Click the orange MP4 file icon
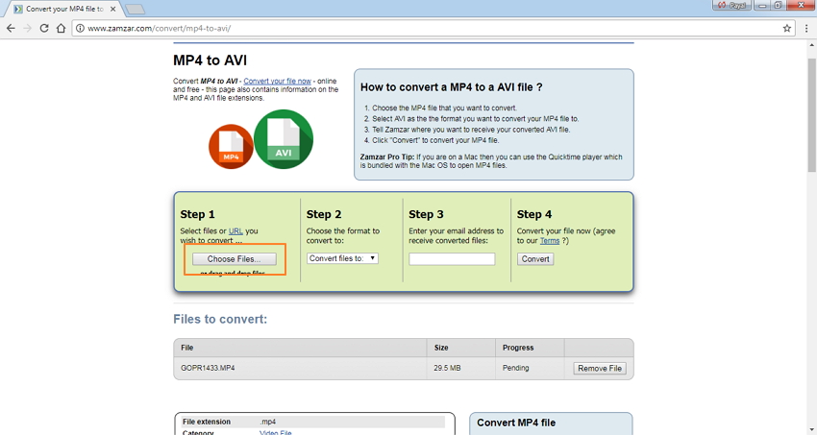Viewport: 817px width, 435px height. point(231,147)
